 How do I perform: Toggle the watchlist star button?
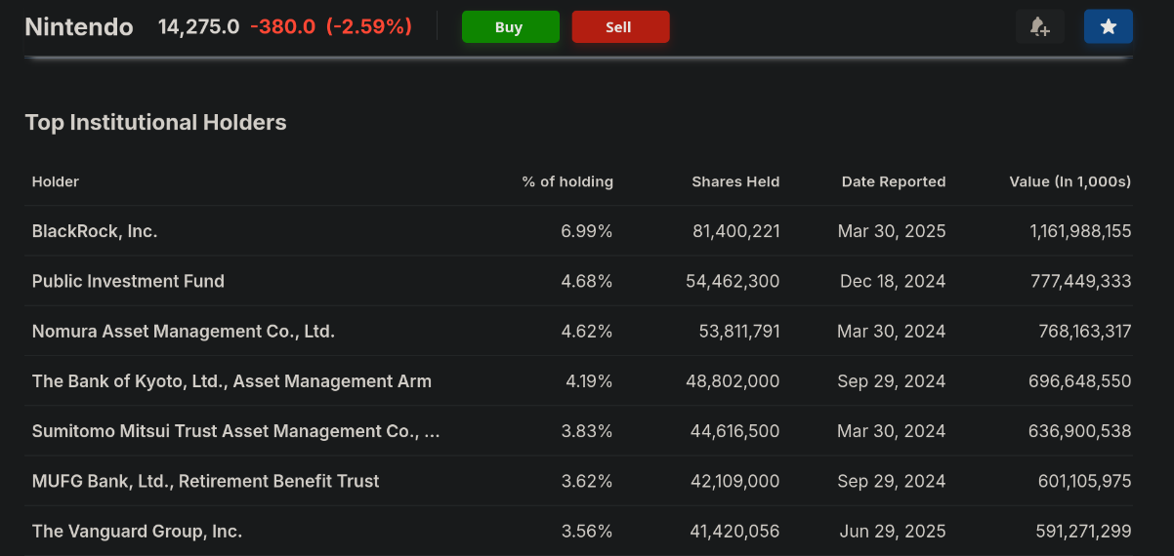click(1109, 27)
